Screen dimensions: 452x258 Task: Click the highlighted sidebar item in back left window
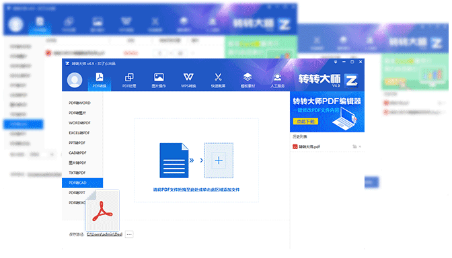pos(24,124)
